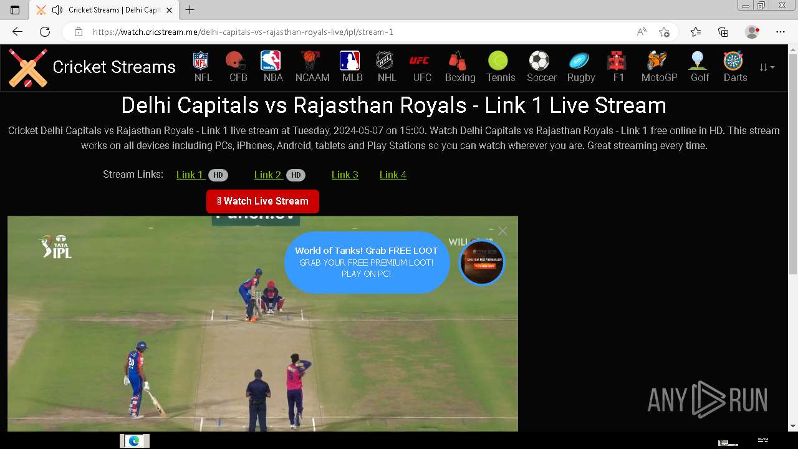View site information via lock icon
Image resolution: width=798 pixels, height=449 pixels.
tap(79, 32)
